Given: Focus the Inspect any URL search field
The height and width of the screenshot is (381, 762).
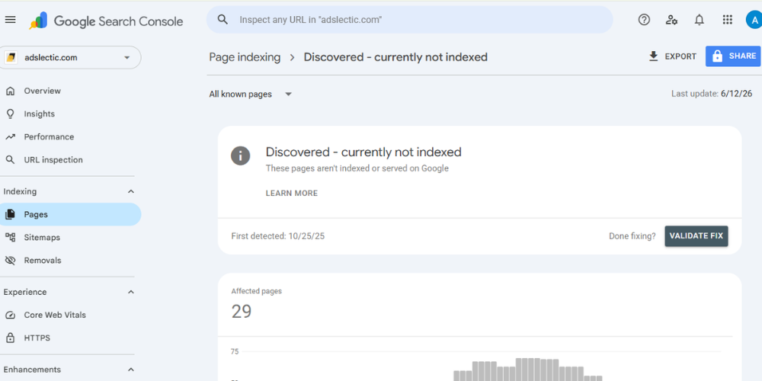Looking at the screenshot, I should (x=410, y=20).
